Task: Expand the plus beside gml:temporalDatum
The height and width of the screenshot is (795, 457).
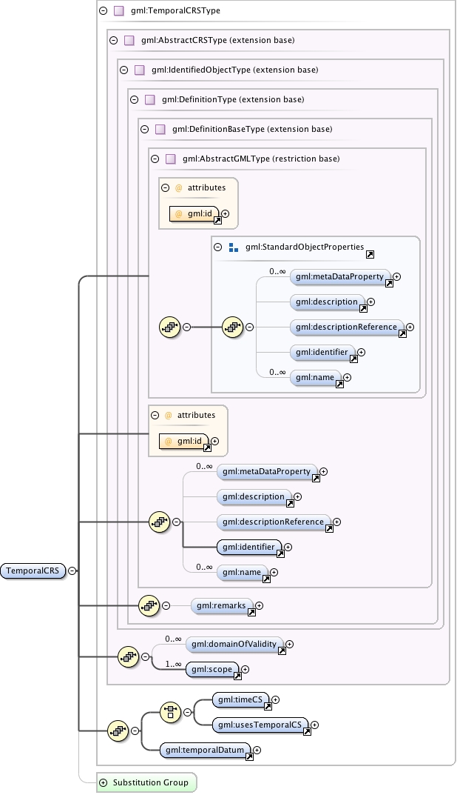Action: click(x=257, y=750)
